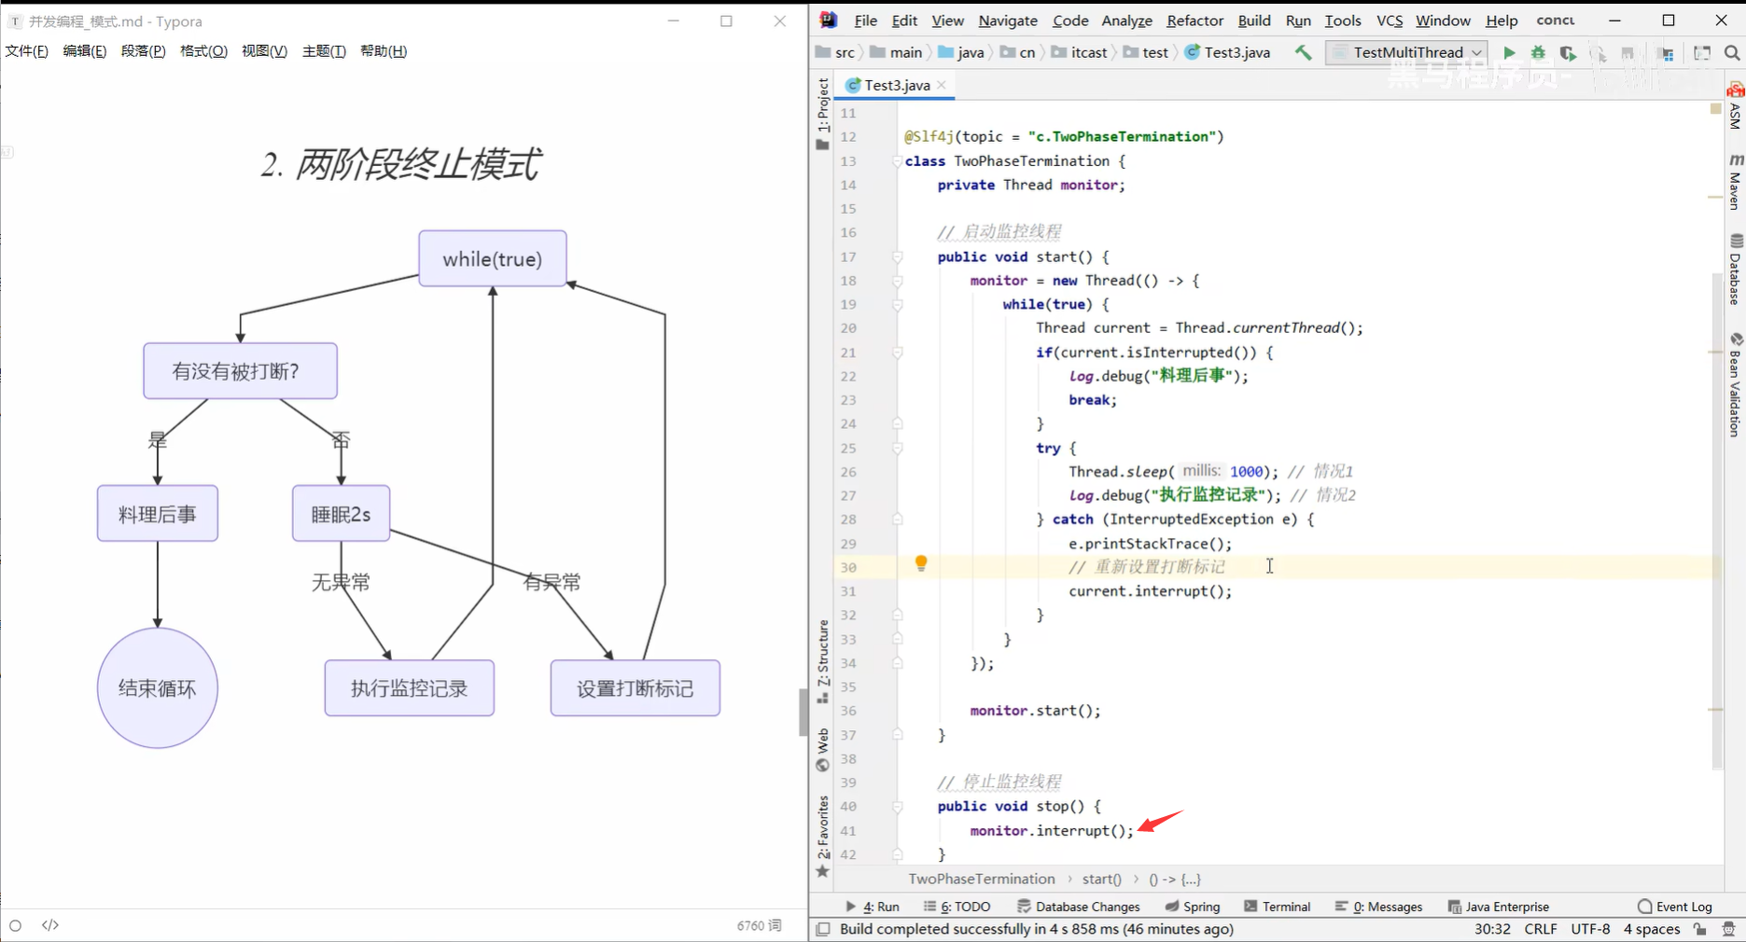1746x942 pixels.
Task: Close the Test3.java editor tab
Action: click(942, 85)
